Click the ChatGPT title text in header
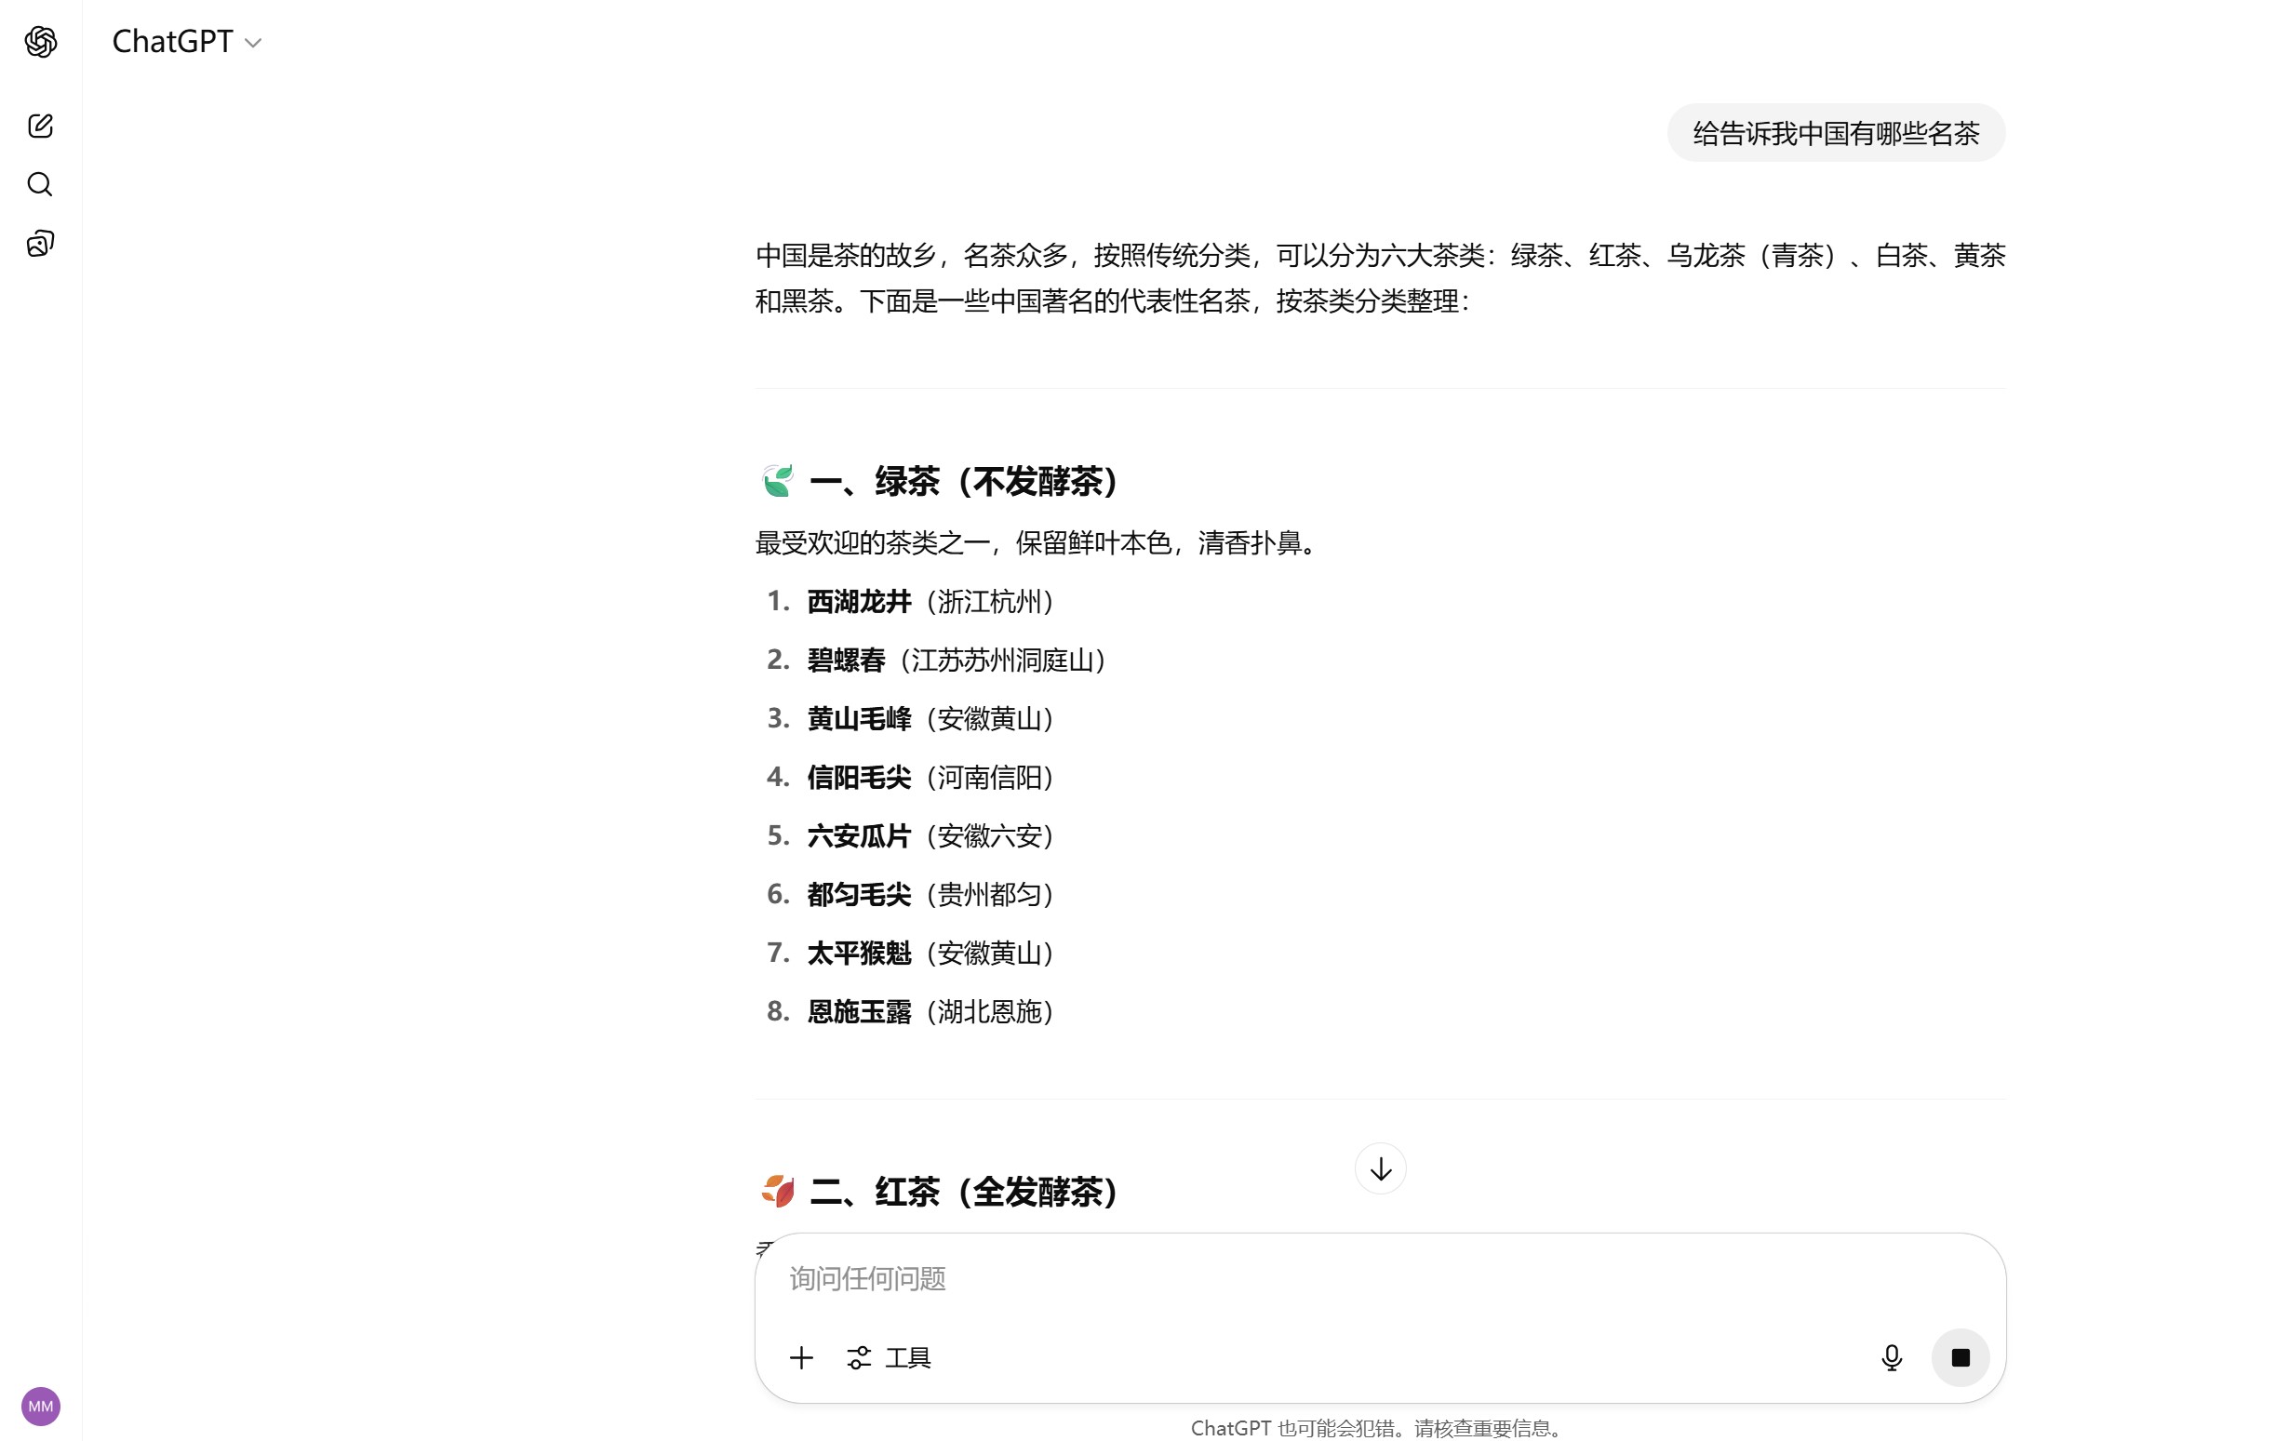Viewport: 2275px width, 1441px height. pyautogui.click(x=172, y=42)
